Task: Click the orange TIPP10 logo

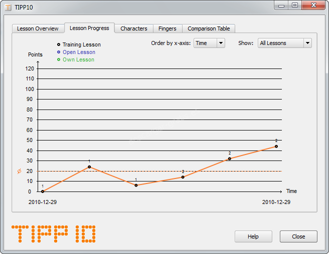Action: click(x=54, y=234)
